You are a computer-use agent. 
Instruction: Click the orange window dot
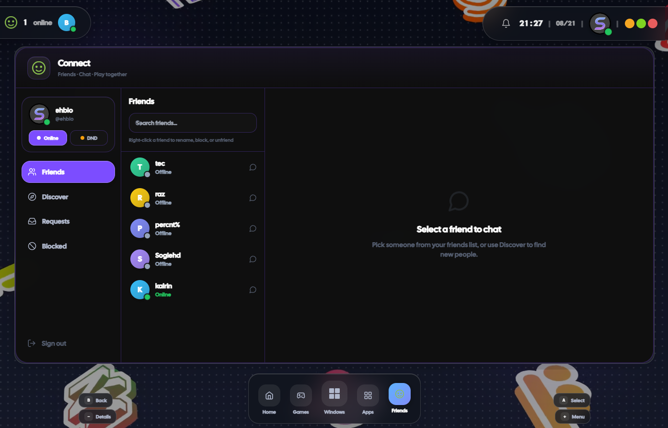tap(630, 23)
